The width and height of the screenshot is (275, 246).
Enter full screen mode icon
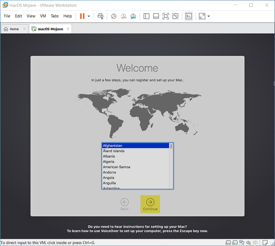click(165, 16)
